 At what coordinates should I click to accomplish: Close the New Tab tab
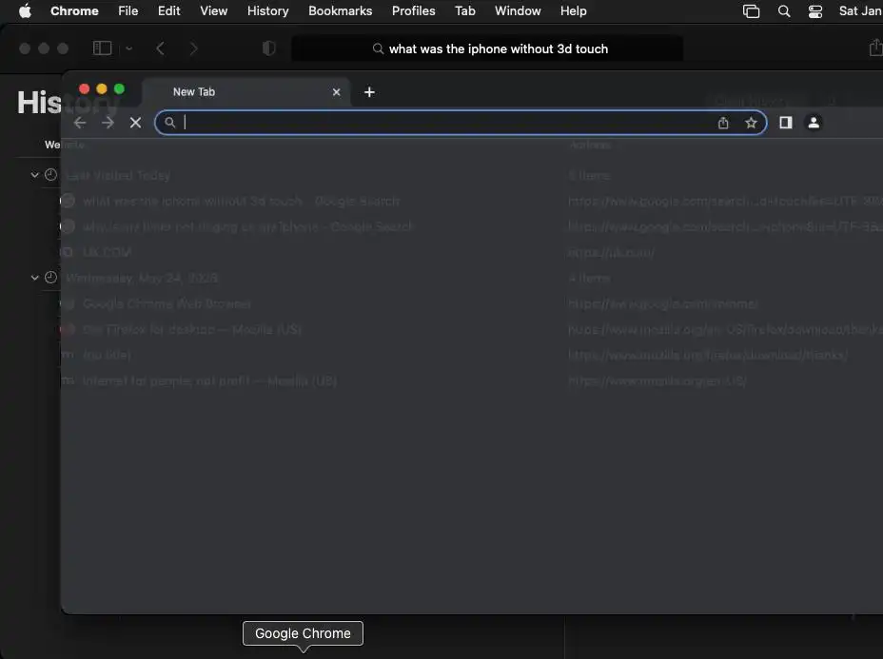(336, 91)
